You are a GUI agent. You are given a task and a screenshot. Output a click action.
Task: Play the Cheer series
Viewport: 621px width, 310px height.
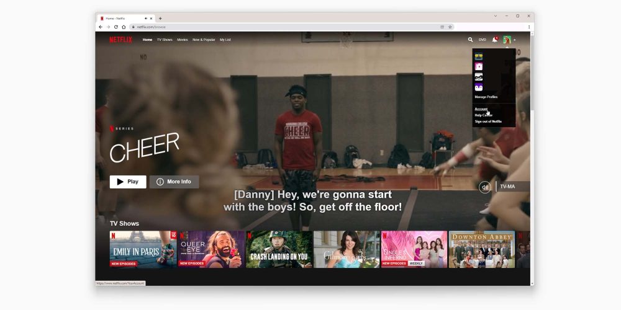click(x=128, y=182)
